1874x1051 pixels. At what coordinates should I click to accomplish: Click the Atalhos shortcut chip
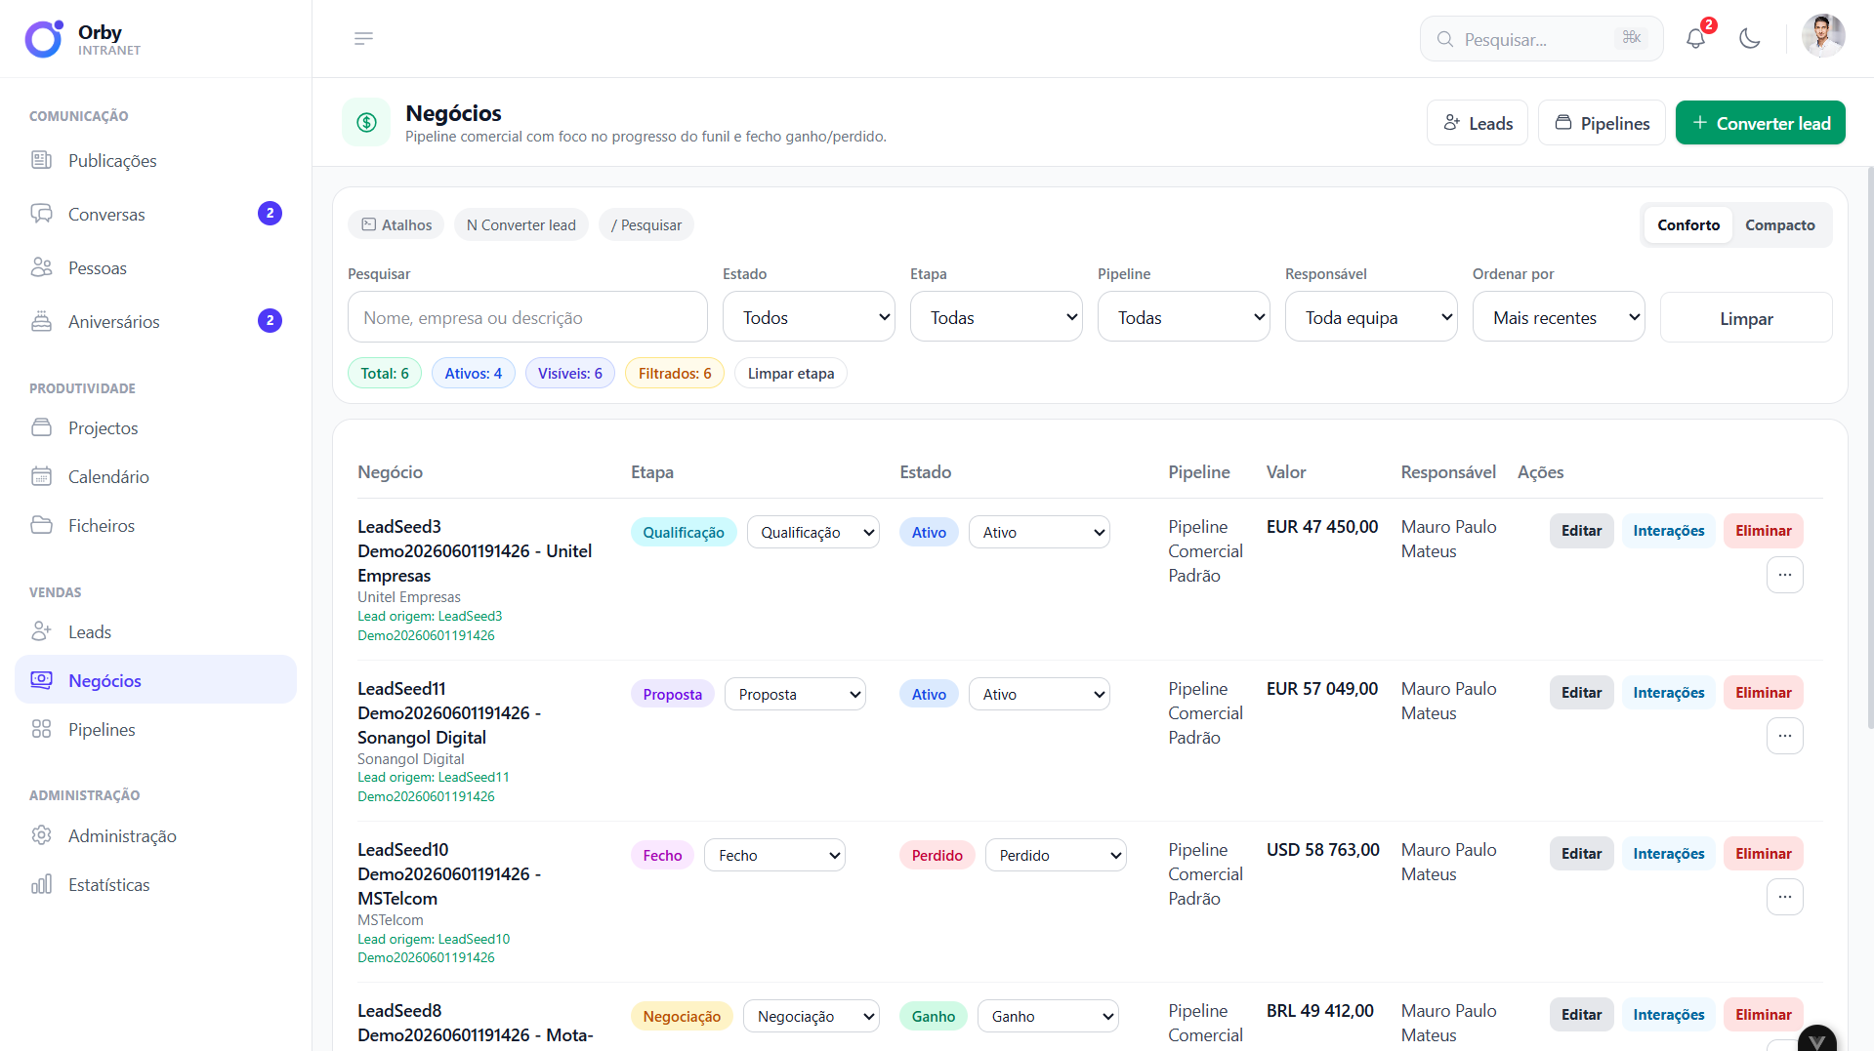tap(396, 224)
